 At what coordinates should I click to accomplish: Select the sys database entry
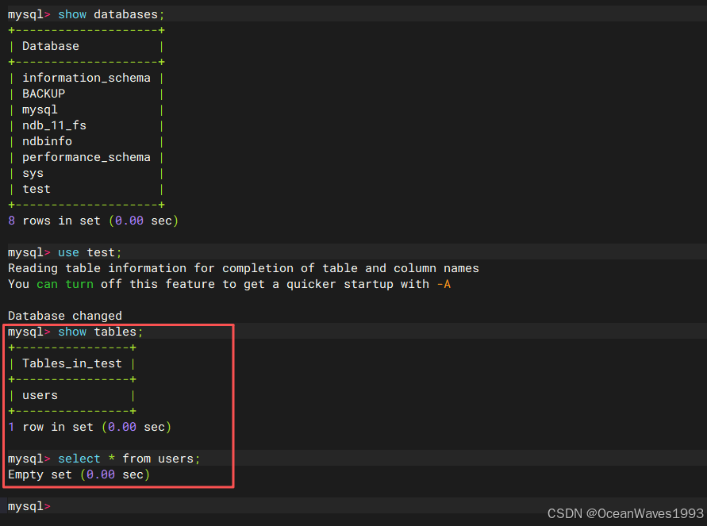coord(33,173)
